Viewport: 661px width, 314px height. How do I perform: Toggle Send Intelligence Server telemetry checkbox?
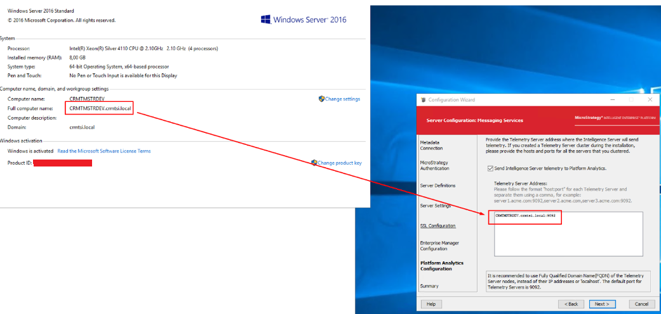point(490,168)
